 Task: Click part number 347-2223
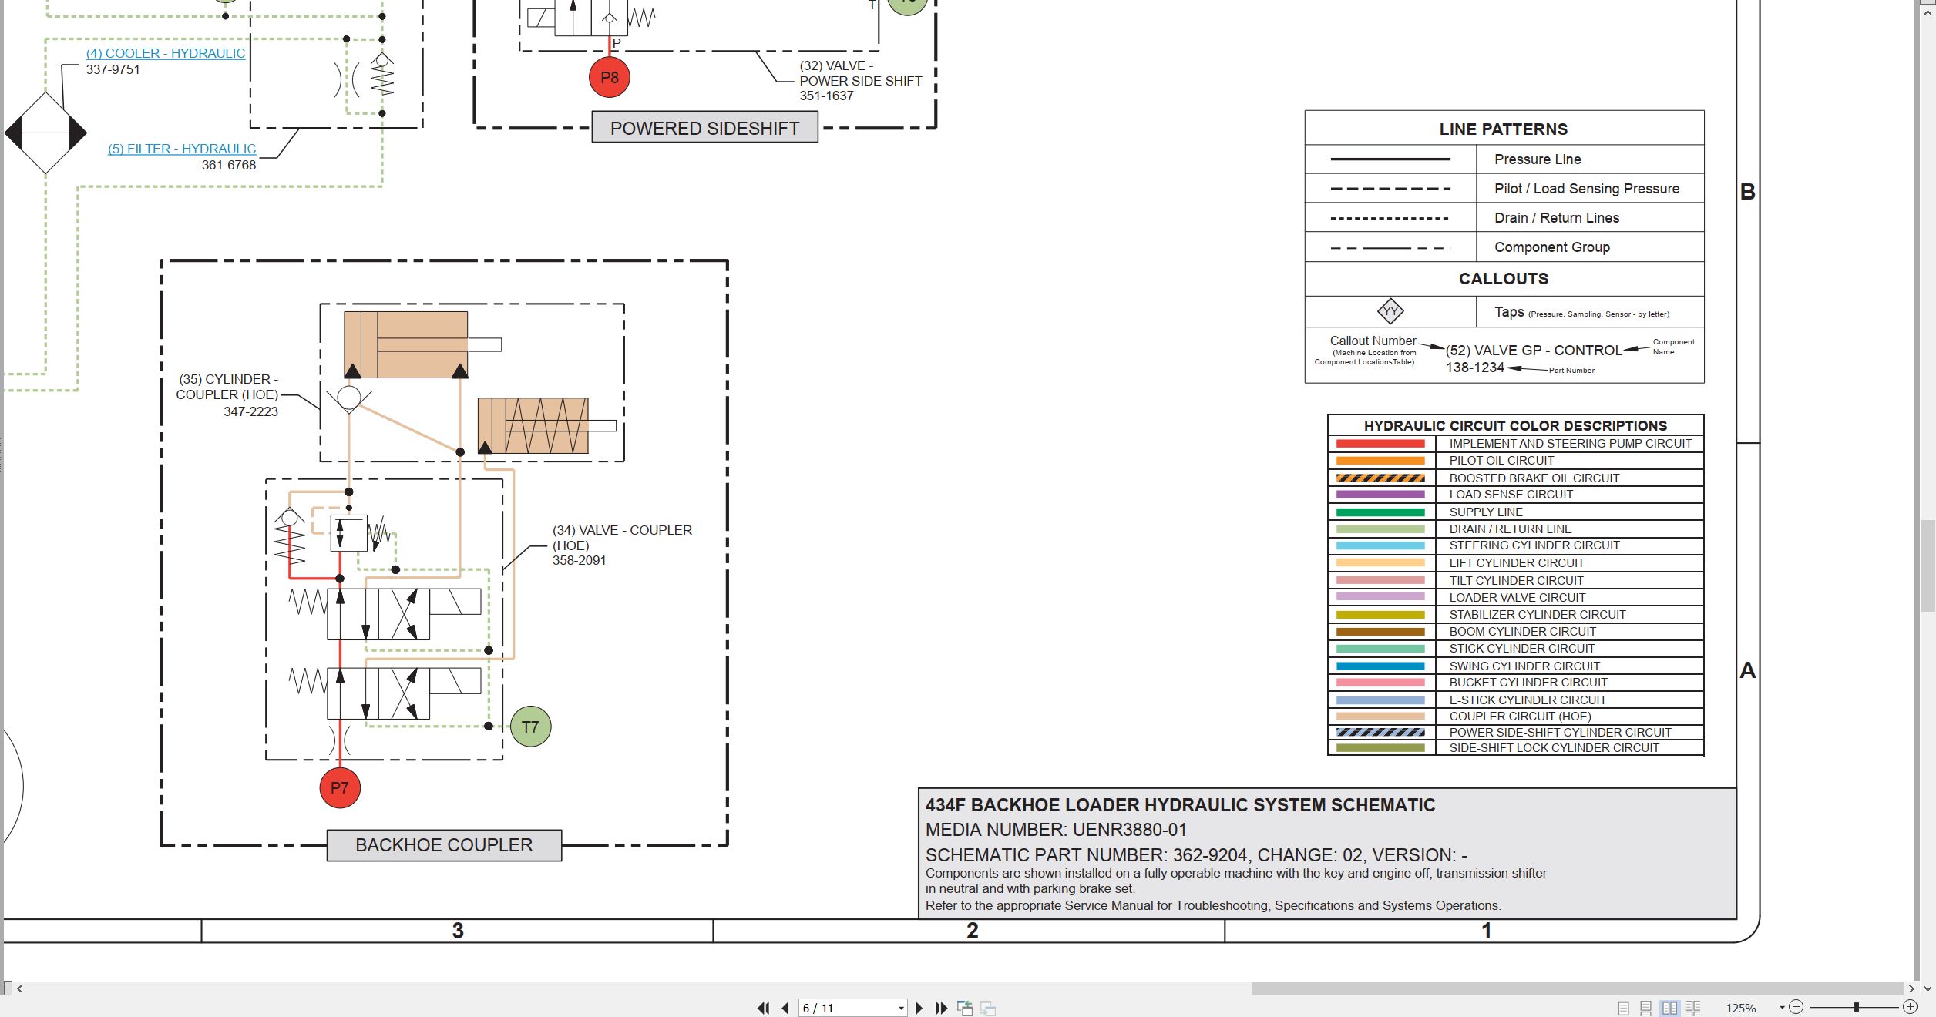pyautogui.click(x=250, y=411)
